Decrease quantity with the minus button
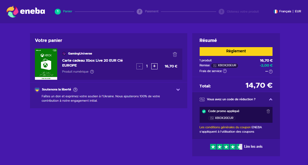 [139, 66]
